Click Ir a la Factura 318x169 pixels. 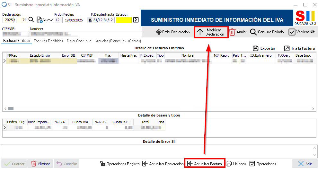click(299, 48)
